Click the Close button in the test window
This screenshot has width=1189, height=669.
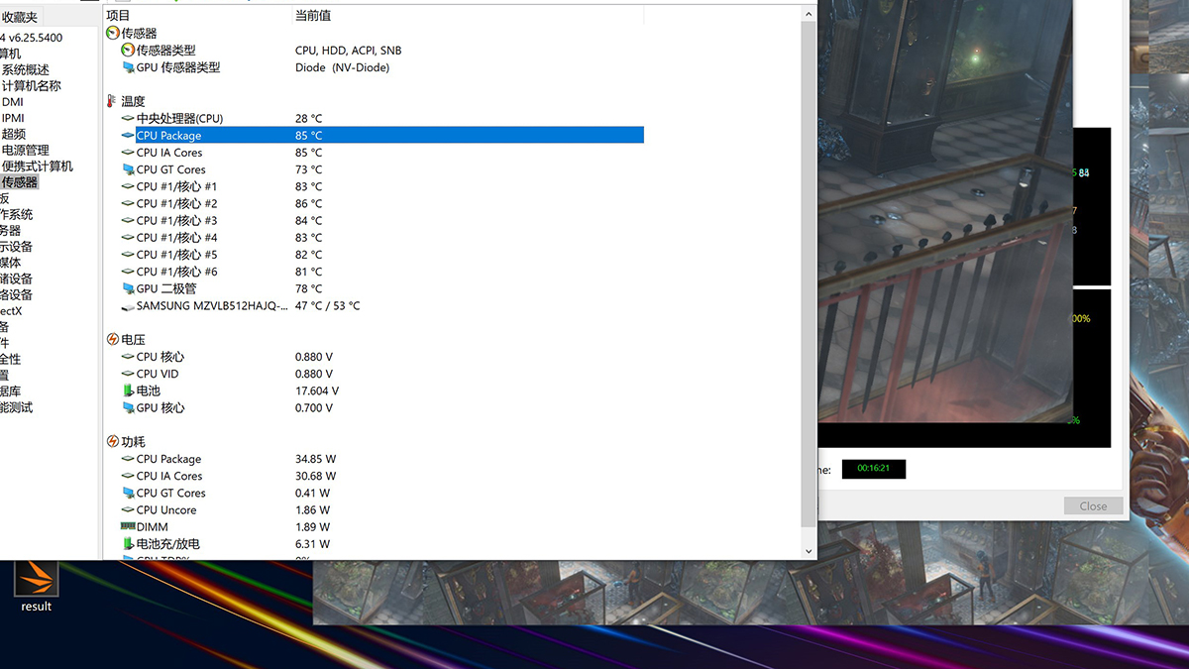[1093, 505]
